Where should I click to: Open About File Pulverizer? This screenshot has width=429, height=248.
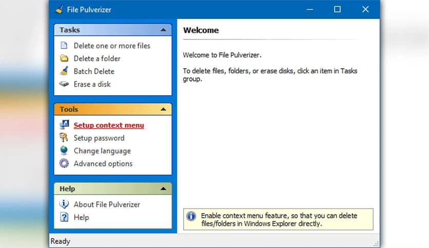click(107, 204)
